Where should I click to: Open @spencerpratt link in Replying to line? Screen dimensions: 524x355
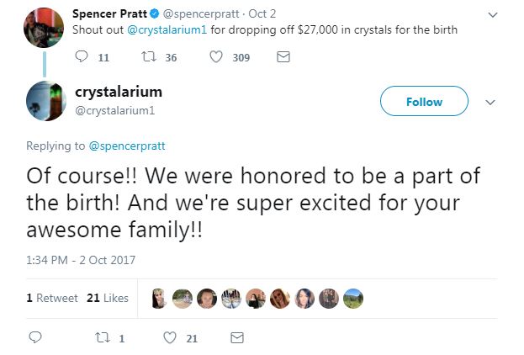pyautogui.click(x=126, y=146)
